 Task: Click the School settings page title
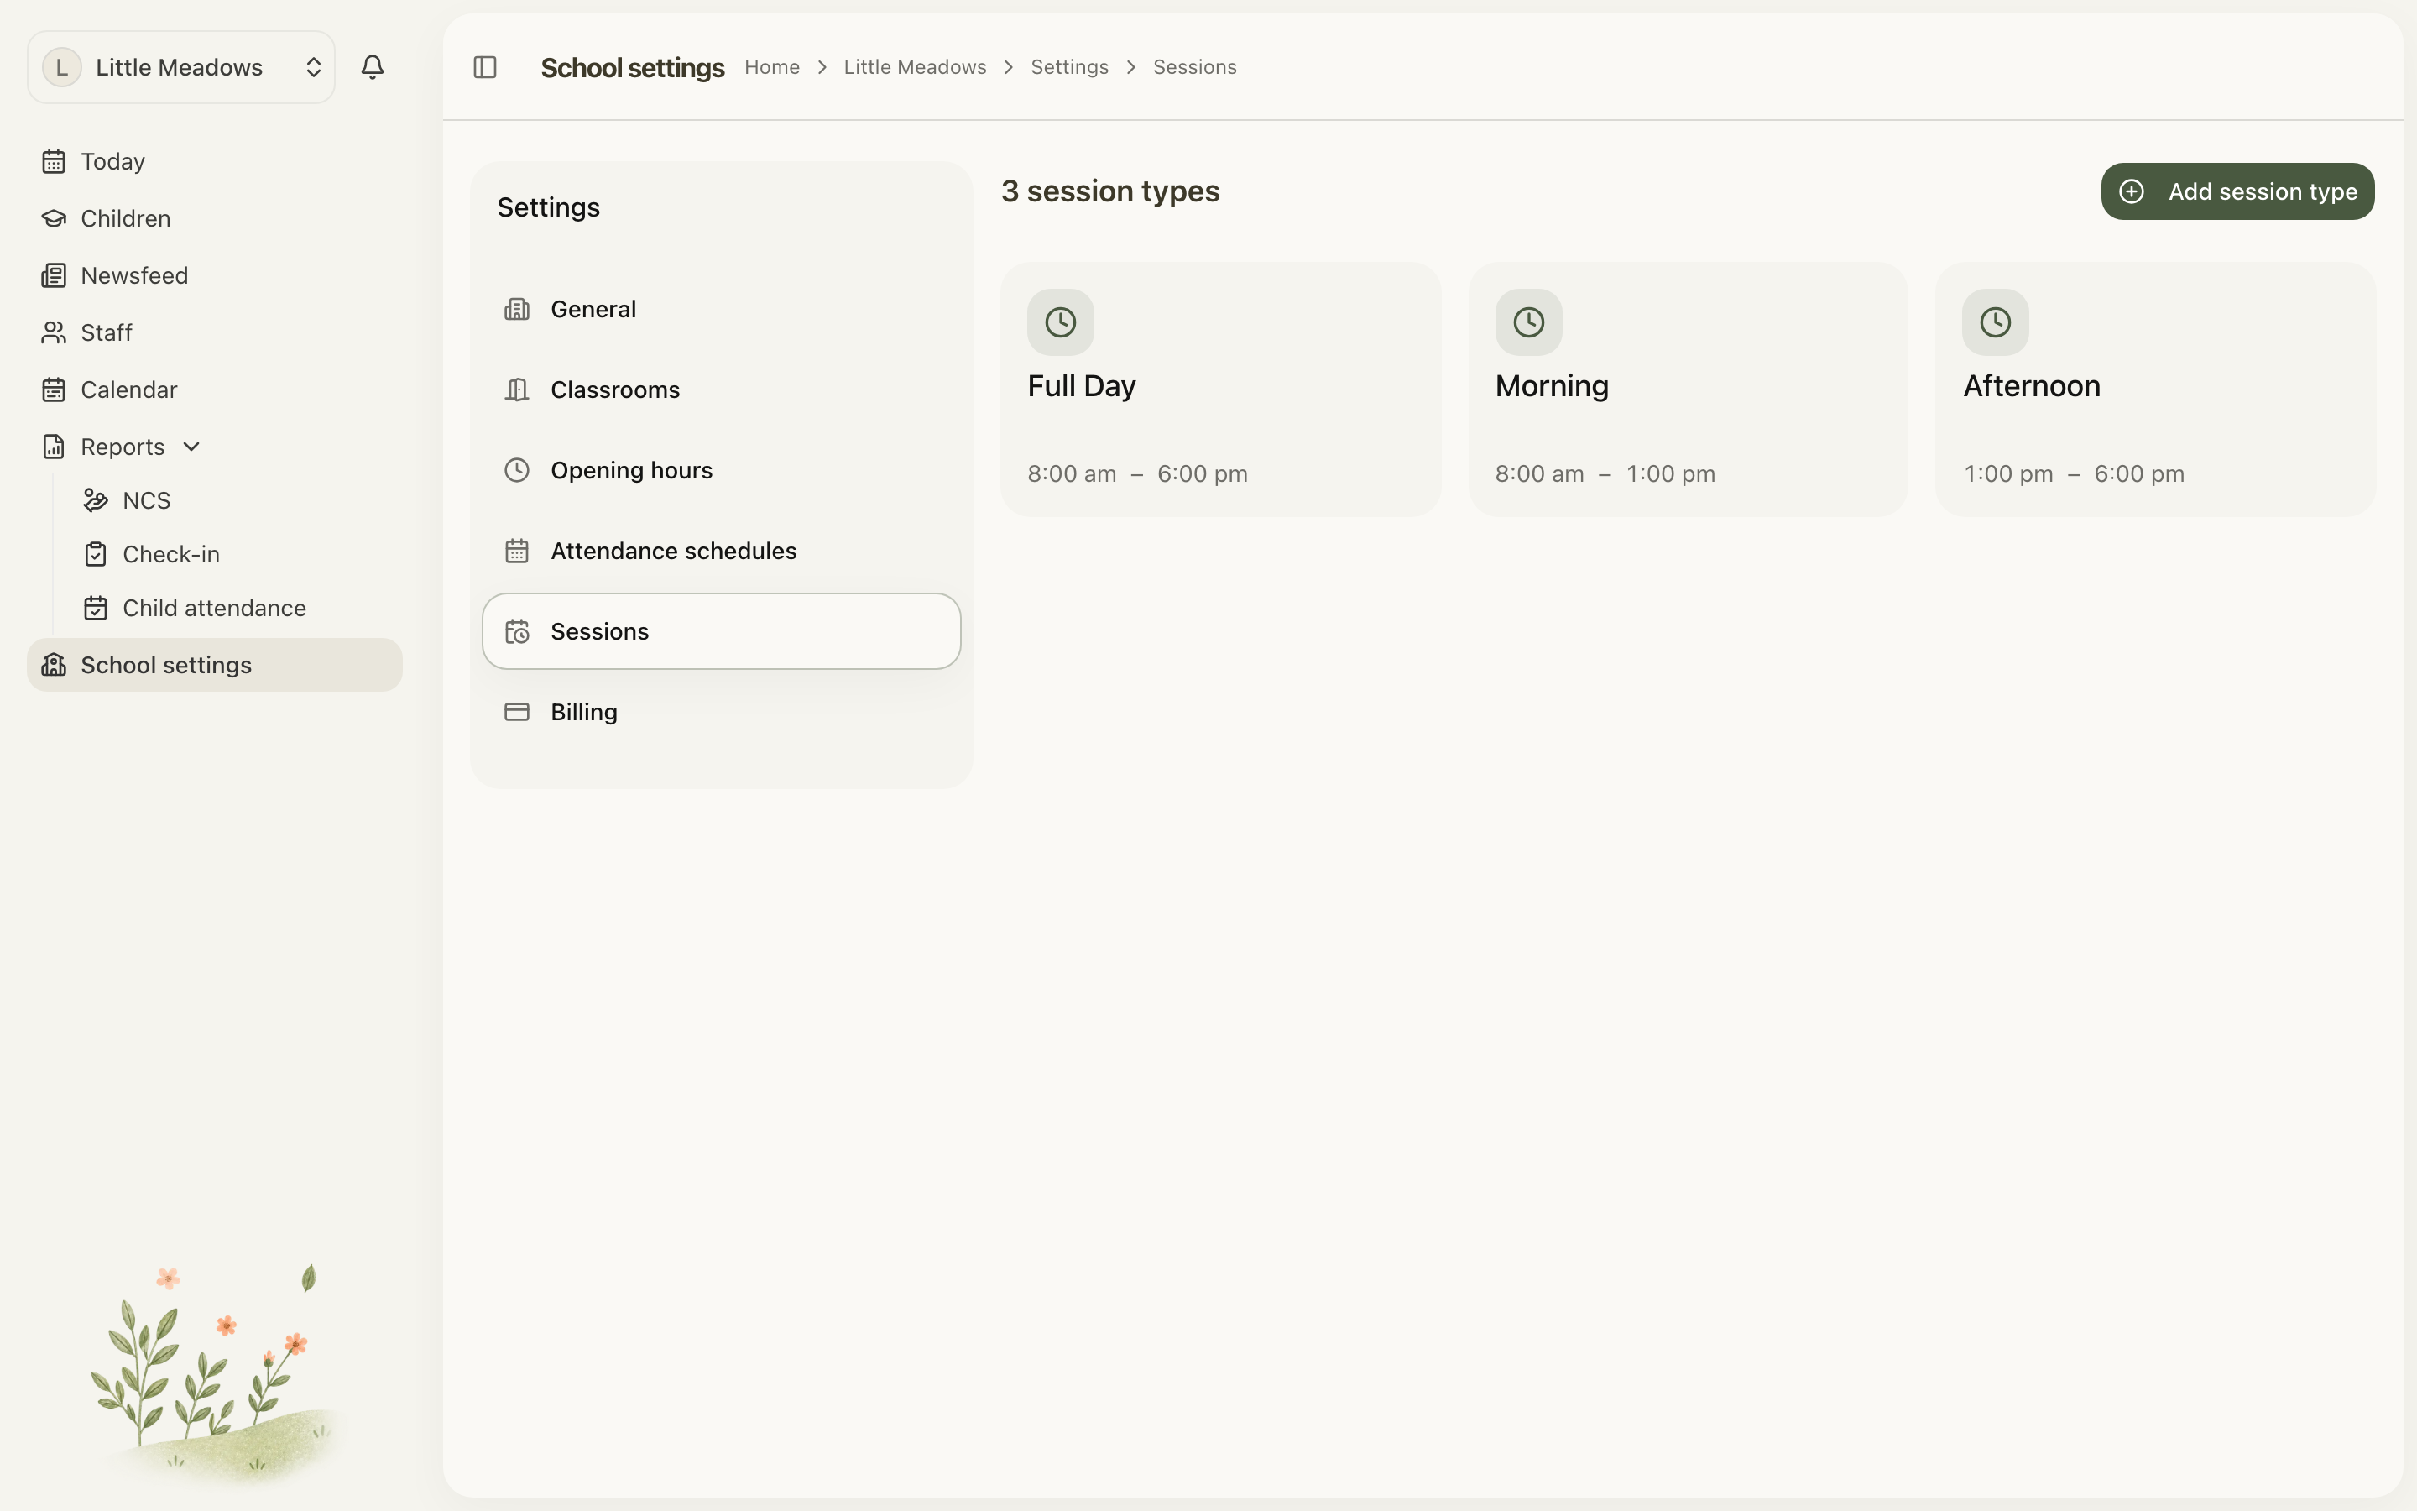pyautogui.click(x=632, y=68)
